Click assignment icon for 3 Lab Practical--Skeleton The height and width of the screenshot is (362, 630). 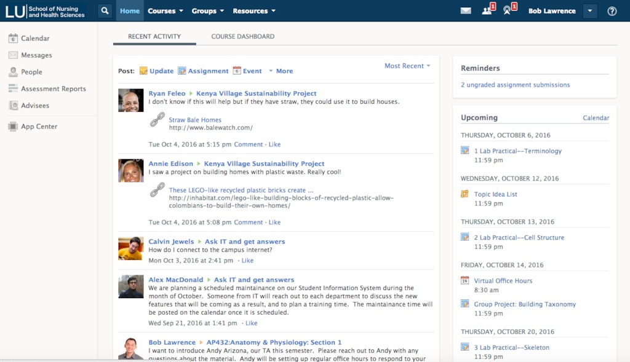[x=465, y=347]
